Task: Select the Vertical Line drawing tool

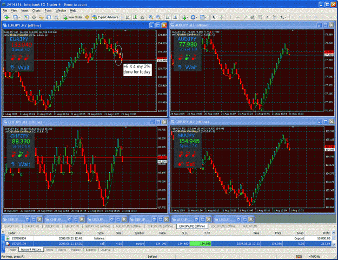Action: tap(230, 17)
